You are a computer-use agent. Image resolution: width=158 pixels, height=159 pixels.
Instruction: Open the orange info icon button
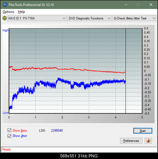click(148, 141)
